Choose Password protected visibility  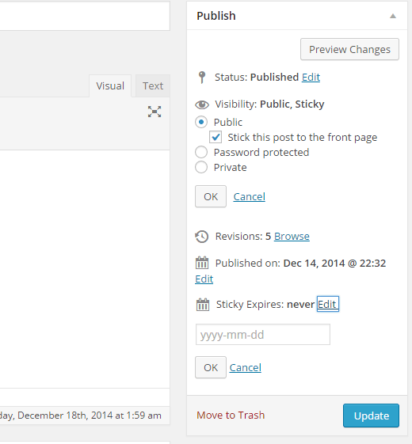pyautogui.click(x=201, y=152)
